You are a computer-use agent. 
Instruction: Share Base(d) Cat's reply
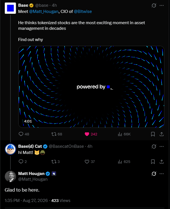162,162
